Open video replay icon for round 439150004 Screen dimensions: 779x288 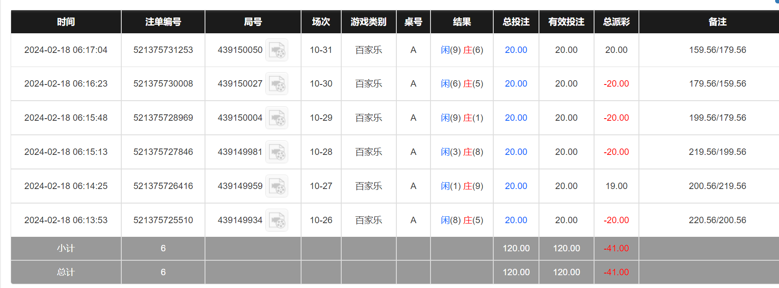point(277,118)
